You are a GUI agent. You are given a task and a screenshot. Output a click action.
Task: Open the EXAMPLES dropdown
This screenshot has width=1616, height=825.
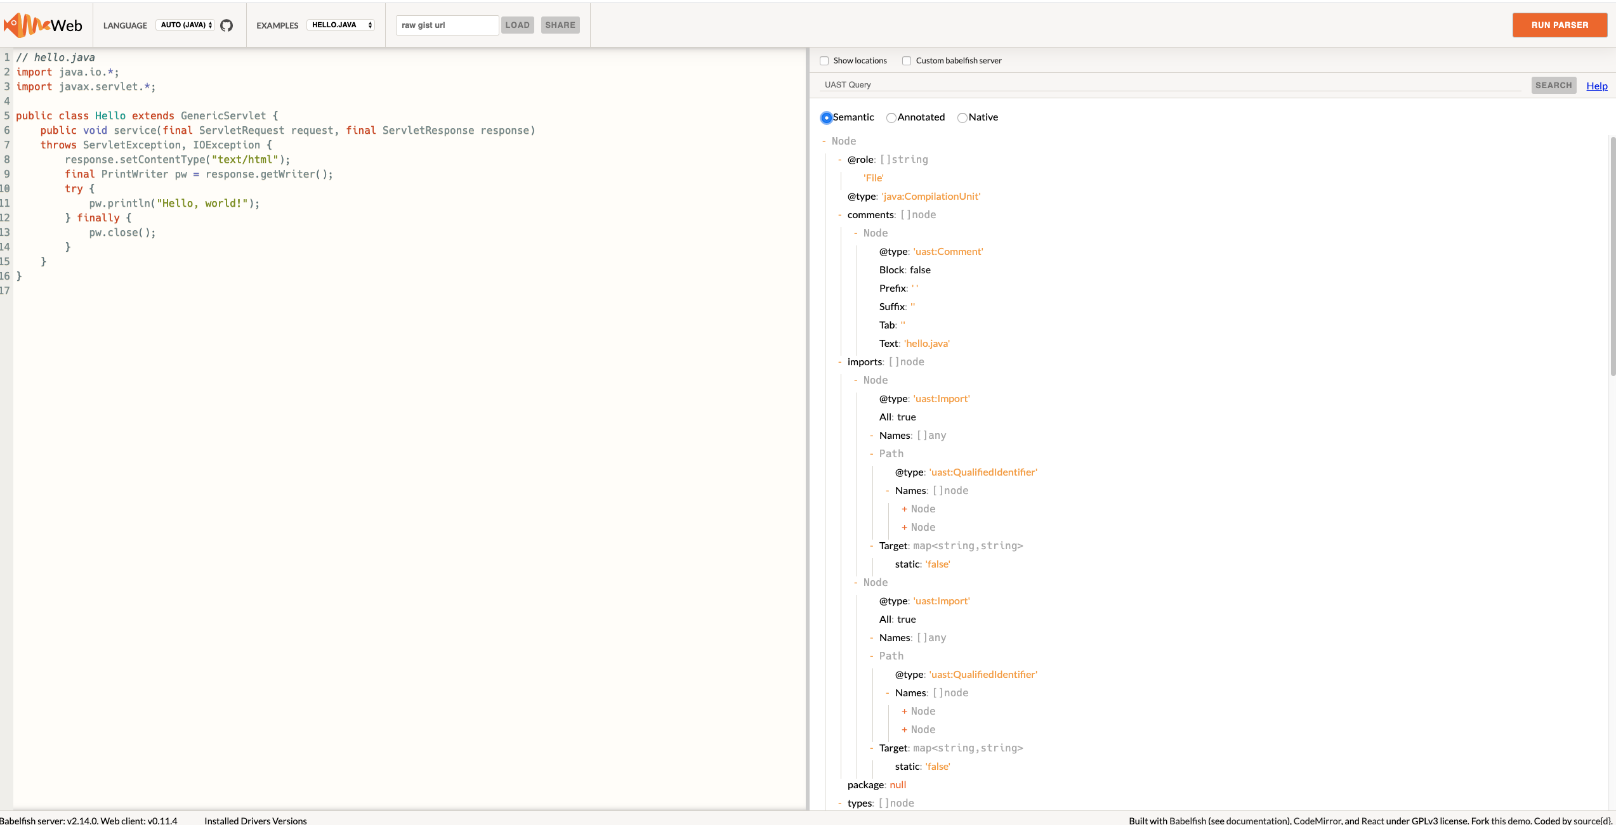341,25
